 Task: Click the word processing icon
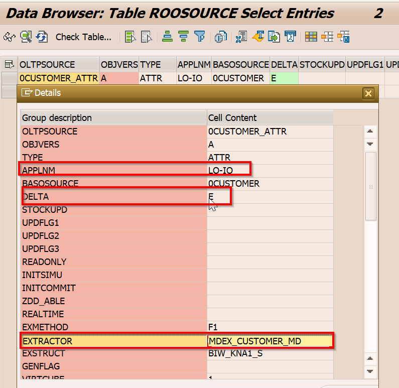pyautogui.click(x=258, y=36)
